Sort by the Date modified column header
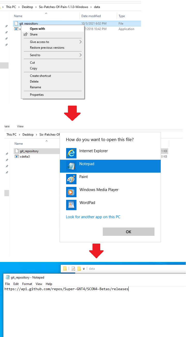 pyautogui.click(x=91, y=16)
